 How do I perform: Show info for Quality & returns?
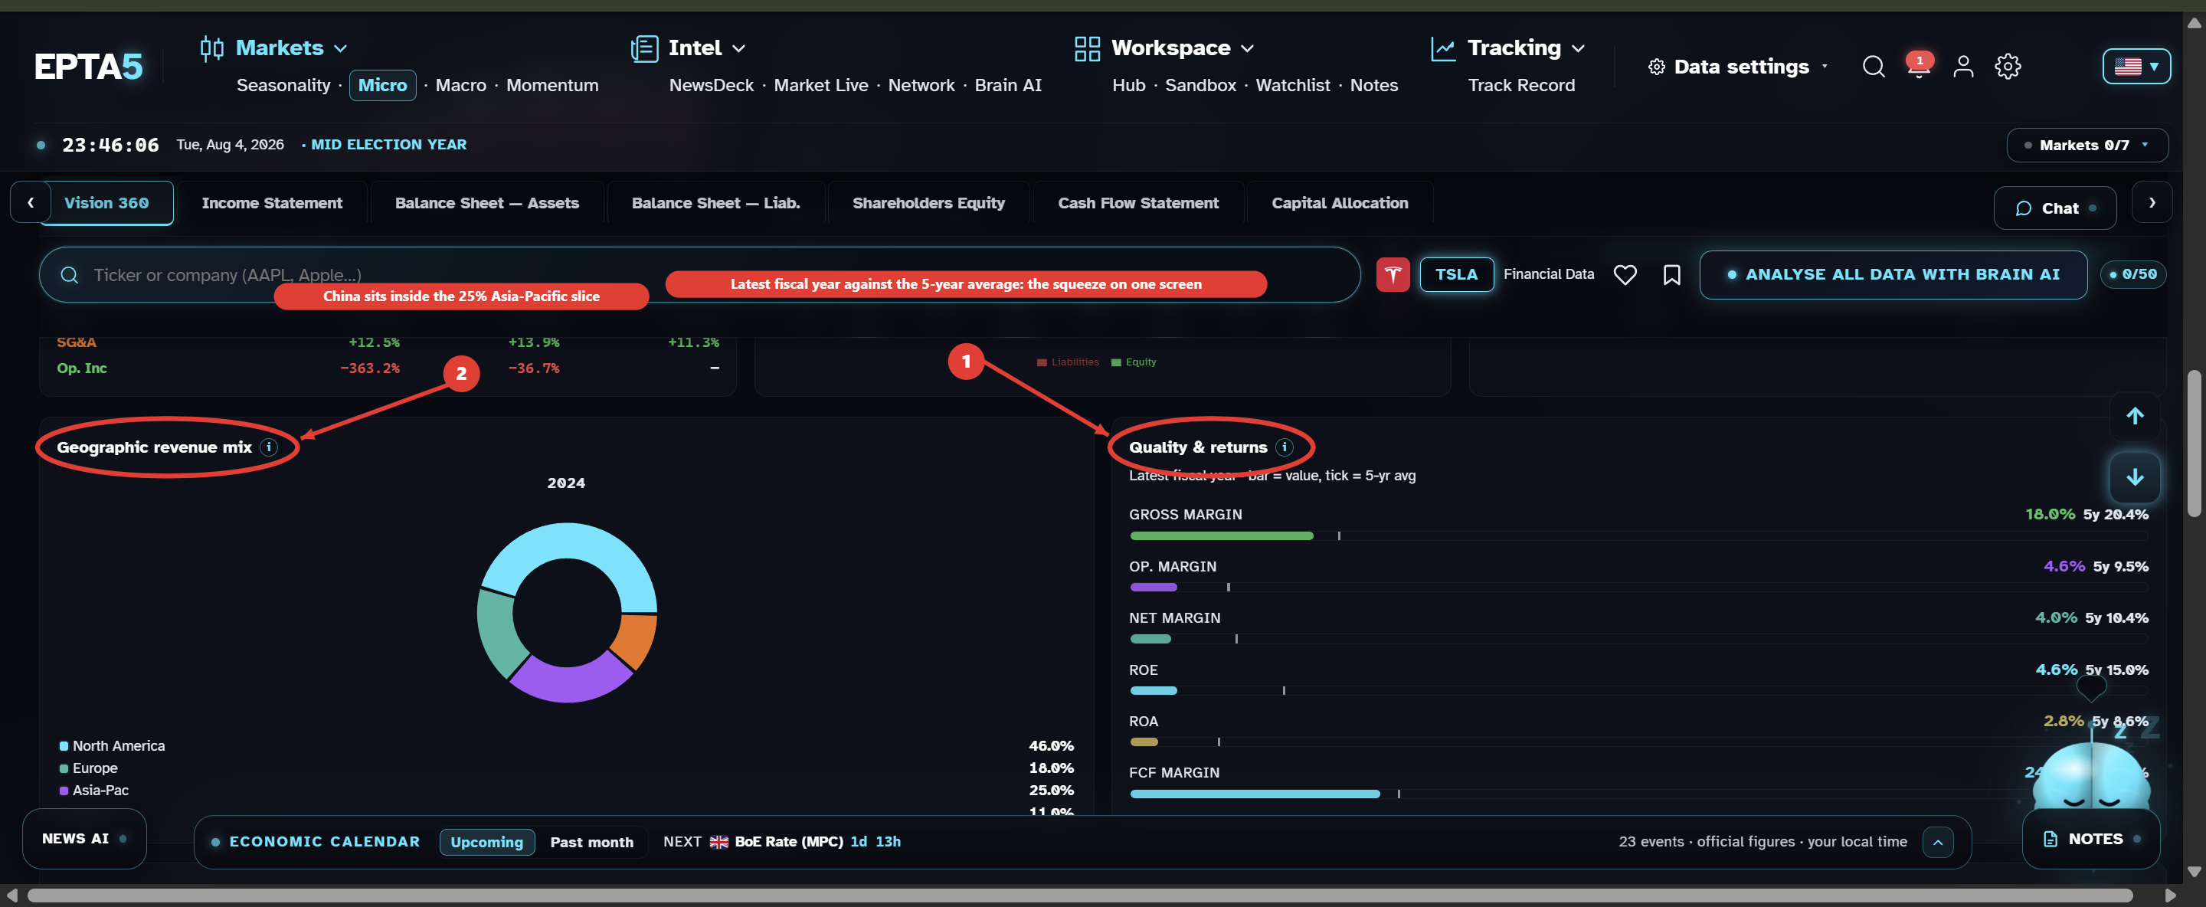(x=1284, y=447)
